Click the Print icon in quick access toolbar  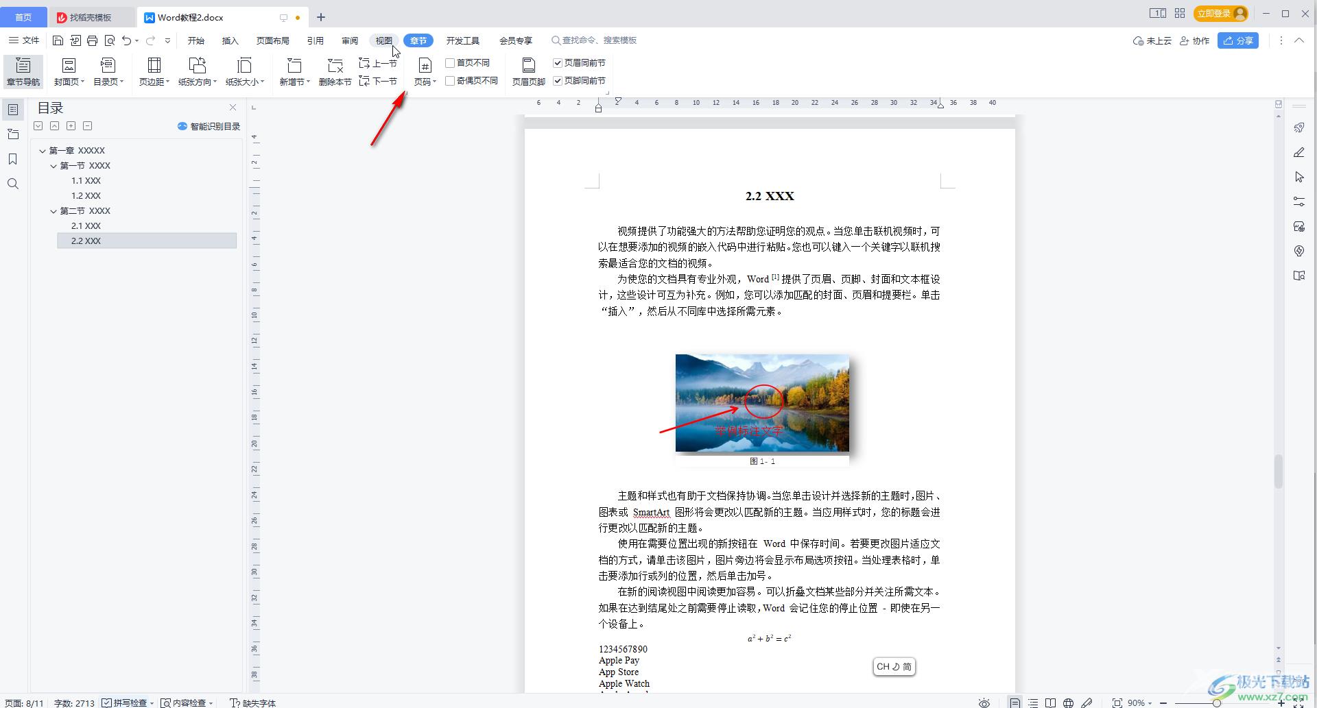(x=92, y=40)
